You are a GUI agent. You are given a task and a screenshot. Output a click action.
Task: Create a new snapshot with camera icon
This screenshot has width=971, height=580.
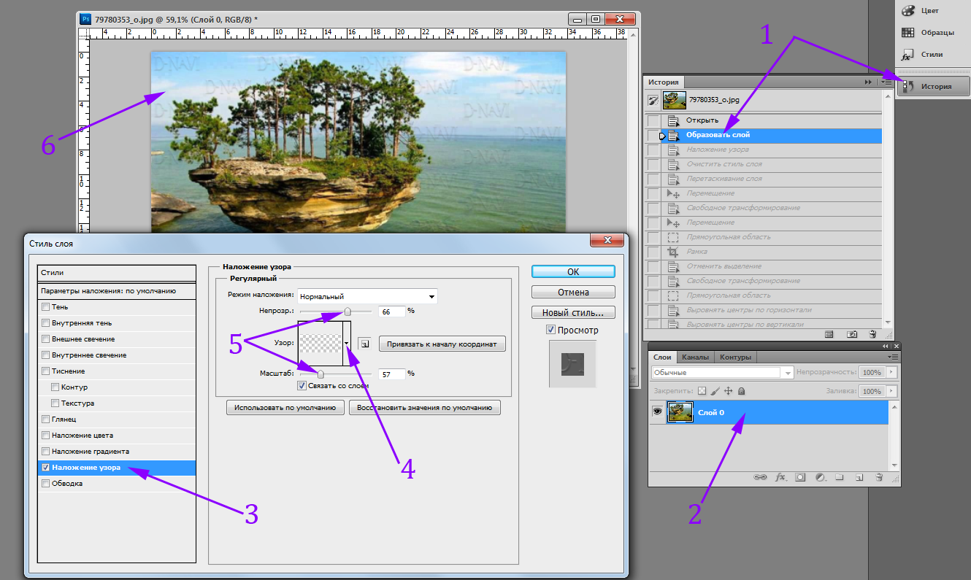tap(851, 334)
